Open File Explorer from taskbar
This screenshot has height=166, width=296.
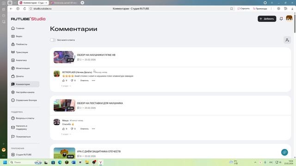(87, 162)
